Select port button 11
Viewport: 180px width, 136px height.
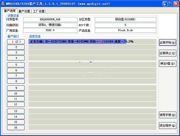coord(16,99)
